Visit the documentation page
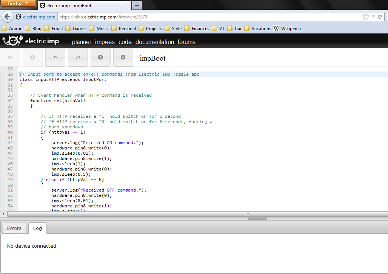The height and width of the screenshot is (274, 388). pyautogui.click(x=155, y=42)
